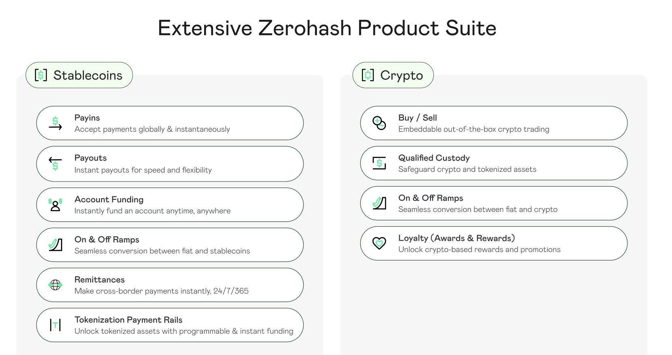Click the Tokenization Payment Rails icon
The height and width of the screenshot is (355, 672).
55,325
